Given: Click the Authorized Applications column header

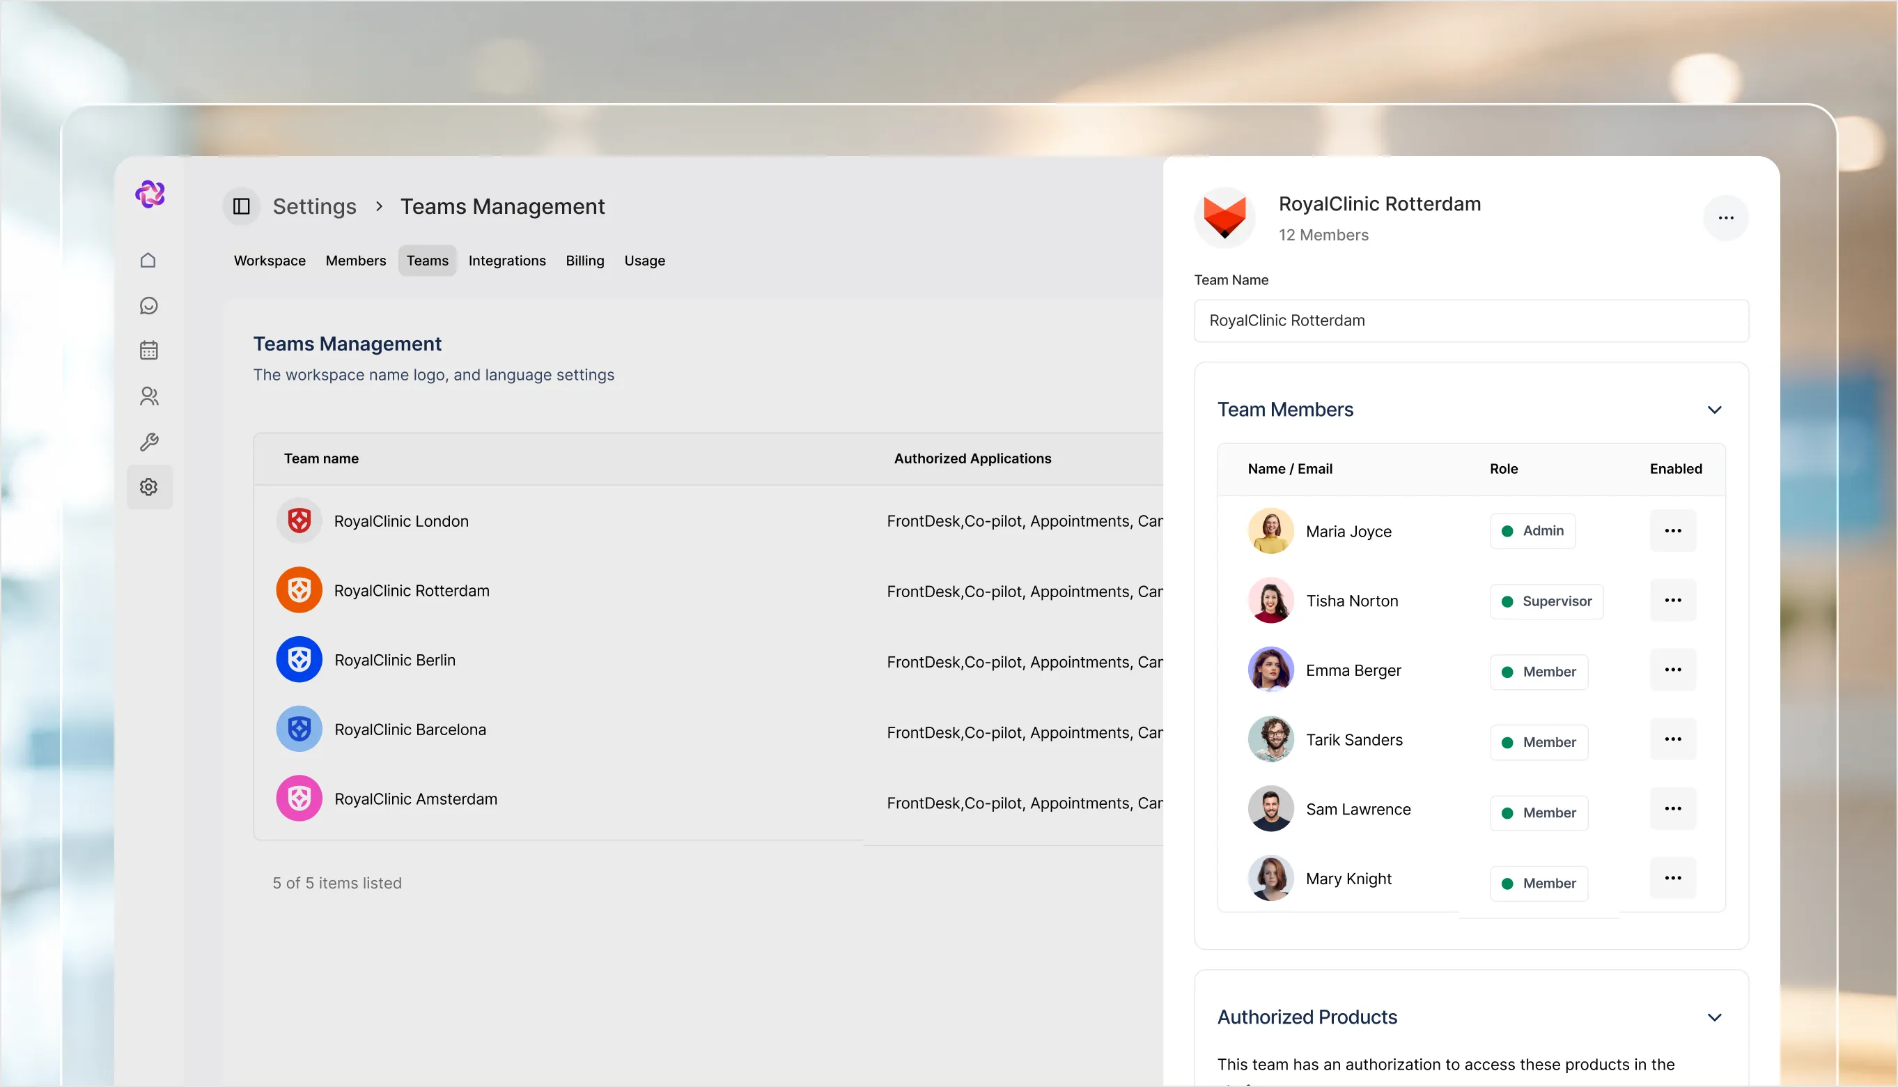Looking at the screenshot, I should (x=973, y=458).
